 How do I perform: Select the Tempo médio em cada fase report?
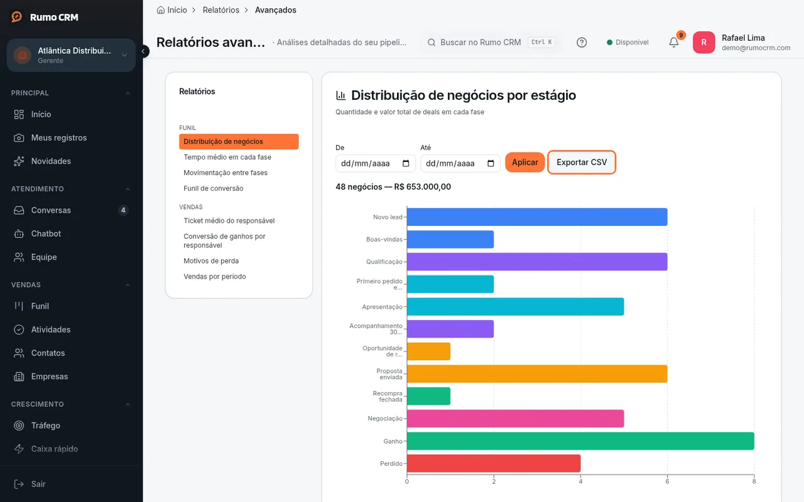point(239,157)
